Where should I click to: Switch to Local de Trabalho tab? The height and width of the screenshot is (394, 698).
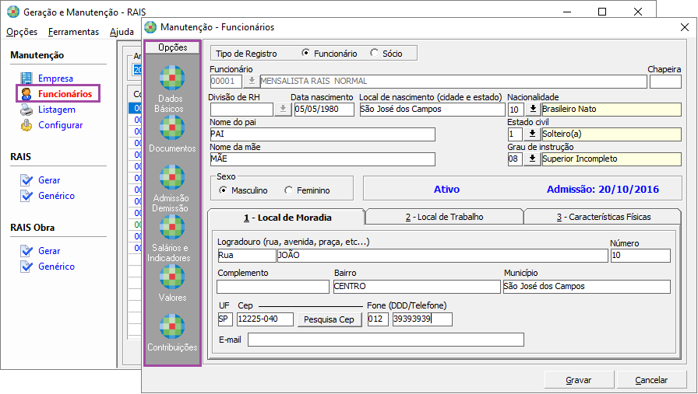click(x=444, y=217)
